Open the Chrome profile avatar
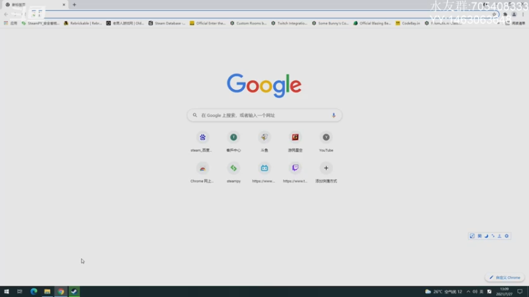 [514, 15]
